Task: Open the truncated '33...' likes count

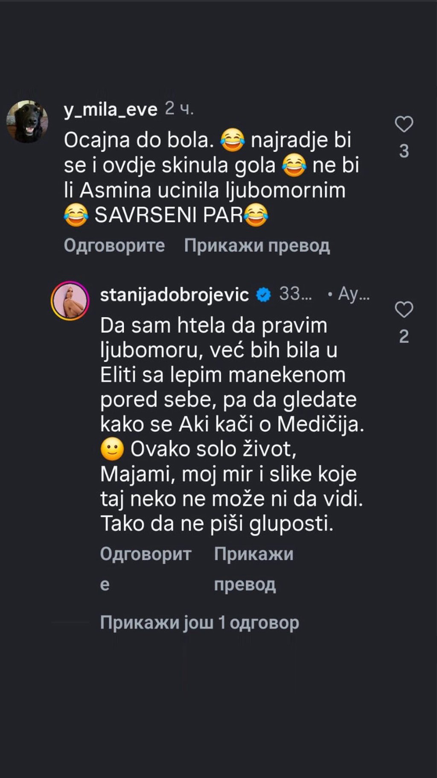Action: tap(296, 294)
